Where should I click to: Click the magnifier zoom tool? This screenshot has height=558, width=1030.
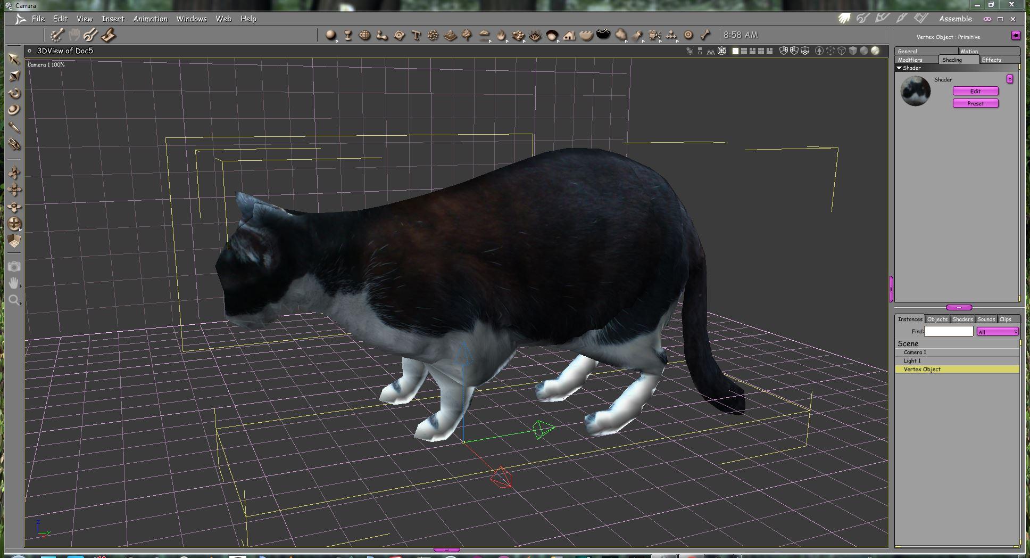tap(14, 300)
